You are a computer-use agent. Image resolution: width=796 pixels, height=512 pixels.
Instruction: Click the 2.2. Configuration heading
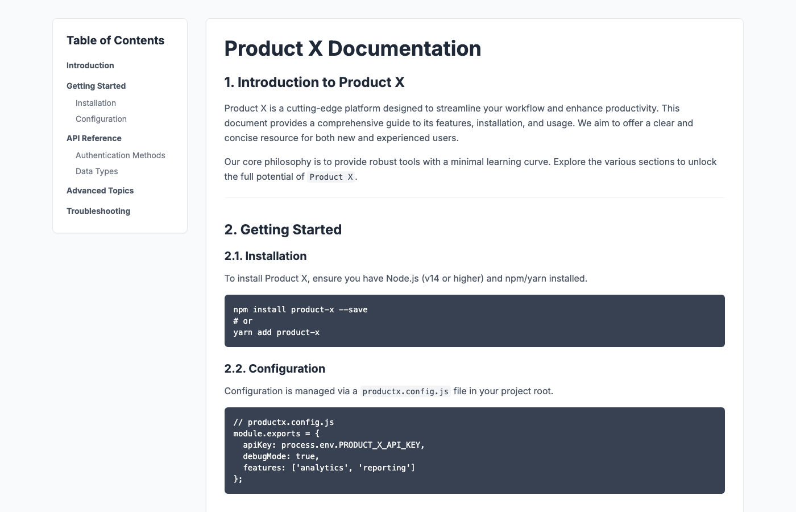pyautogui.click(x=275, y=369)
